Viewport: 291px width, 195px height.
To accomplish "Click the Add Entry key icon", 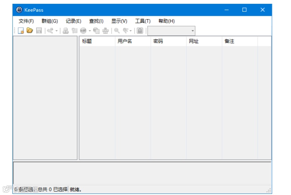I will [50, 30].
